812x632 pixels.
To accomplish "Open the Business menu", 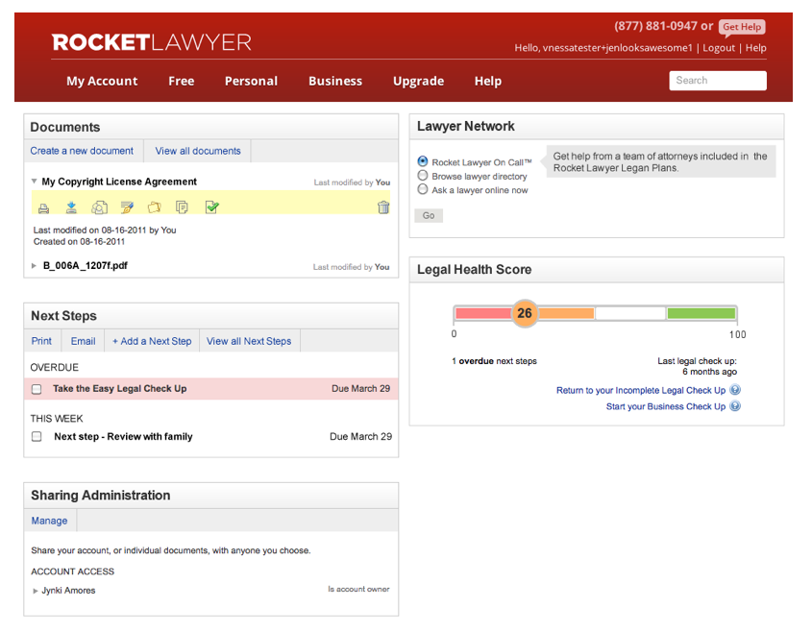I will coord(335,82).
